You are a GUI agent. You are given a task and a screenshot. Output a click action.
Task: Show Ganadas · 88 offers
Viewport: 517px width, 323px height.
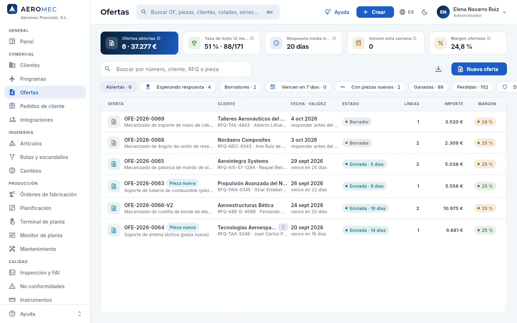pyautogui.click(x=429, y=87)
